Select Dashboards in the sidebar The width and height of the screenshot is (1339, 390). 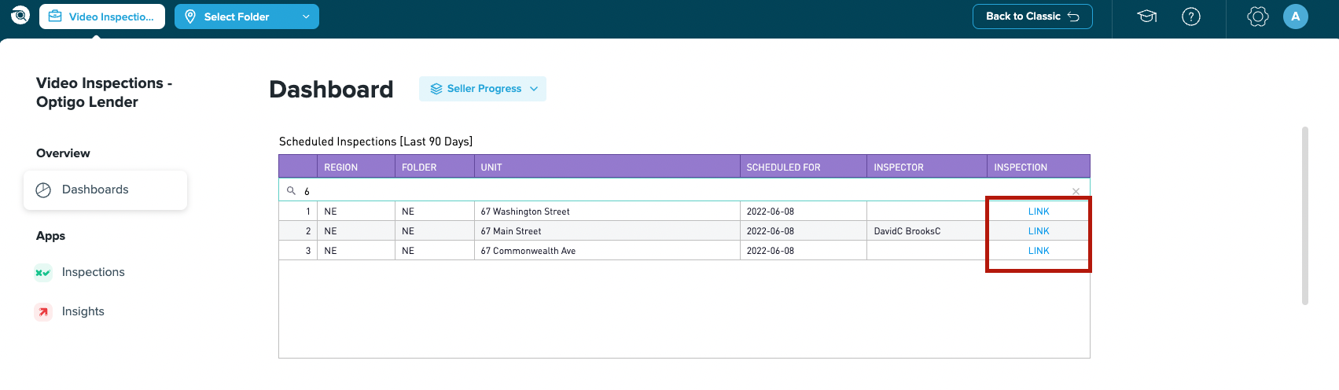click(105, 190)
